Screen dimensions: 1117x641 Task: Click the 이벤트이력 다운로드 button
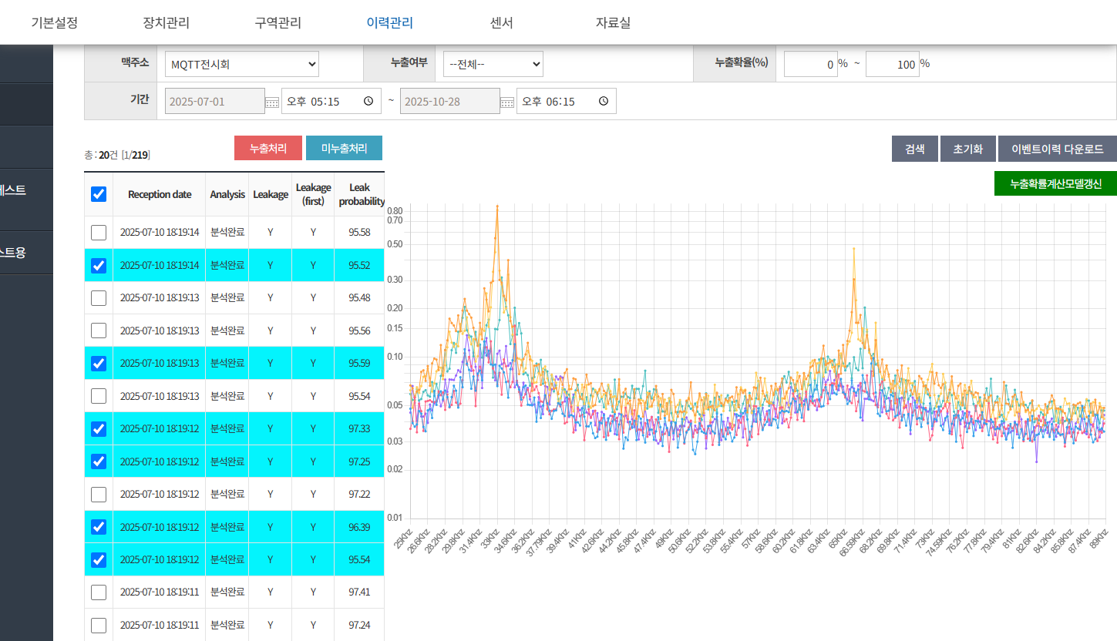1057,149
